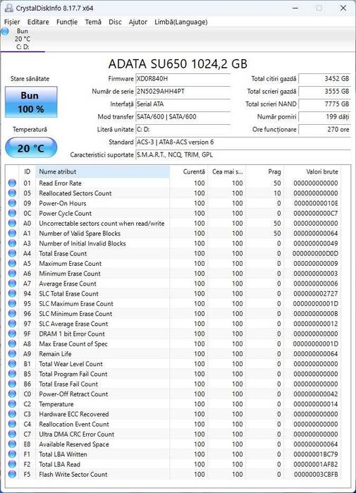Click status orb for Power-On Hours

click(x=12, y=203)
